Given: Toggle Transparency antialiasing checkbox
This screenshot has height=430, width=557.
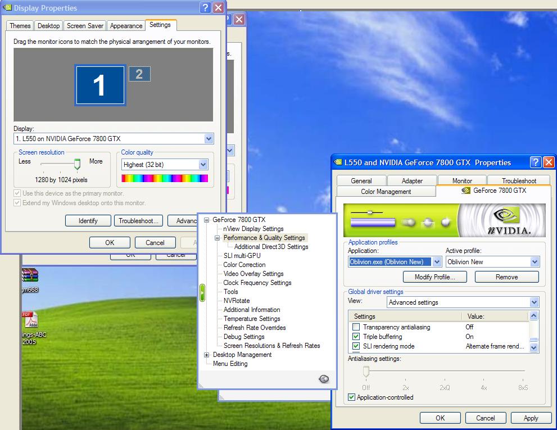Looking at the screenshot, I should tap(356, 327).
